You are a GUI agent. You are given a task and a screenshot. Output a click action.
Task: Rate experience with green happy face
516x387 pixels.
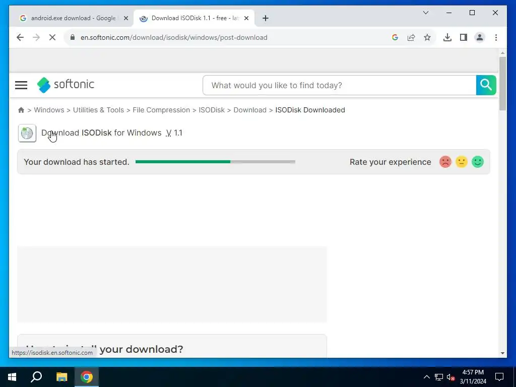[478, 162]
